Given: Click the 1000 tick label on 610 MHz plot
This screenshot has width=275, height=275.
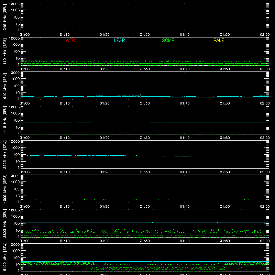Looking at the screenshot, I should 15,79.
